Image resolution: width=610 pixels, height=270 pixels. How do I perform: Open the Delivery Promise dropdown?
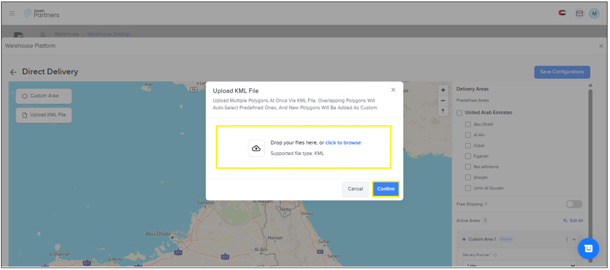(x=518, y=265)
